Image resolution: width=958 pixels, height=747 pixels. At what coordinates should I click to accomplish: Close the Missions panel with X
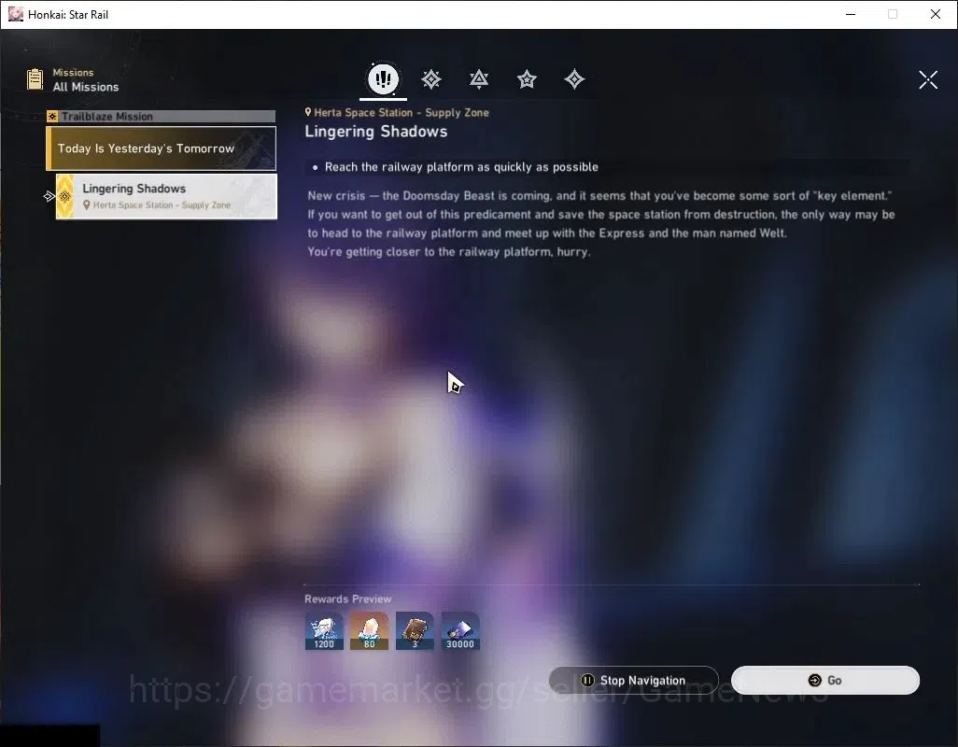pyautogui.click(x=928, y=79)
